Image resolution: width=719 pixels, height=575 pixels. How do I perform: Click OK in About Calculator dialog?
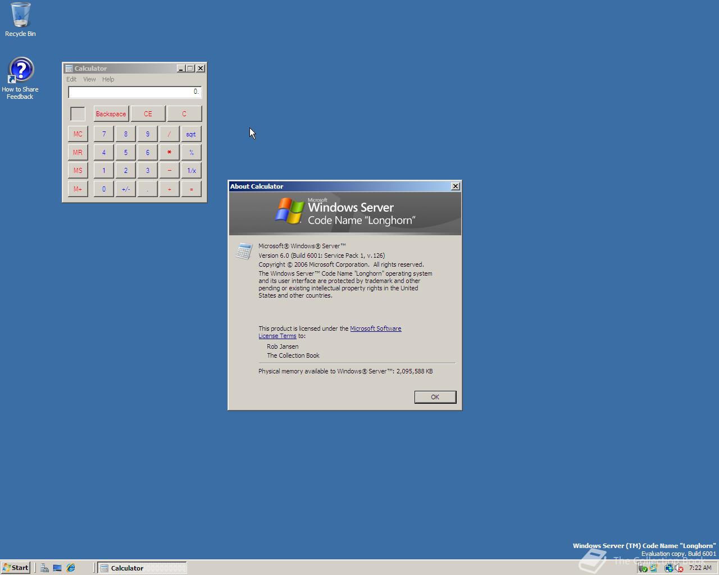pyautogui.click(x=435, y=397)
